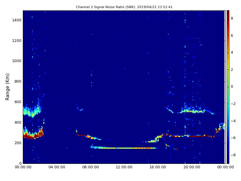
Task: Click the colorbar label −8
Action: pos(233,155)
